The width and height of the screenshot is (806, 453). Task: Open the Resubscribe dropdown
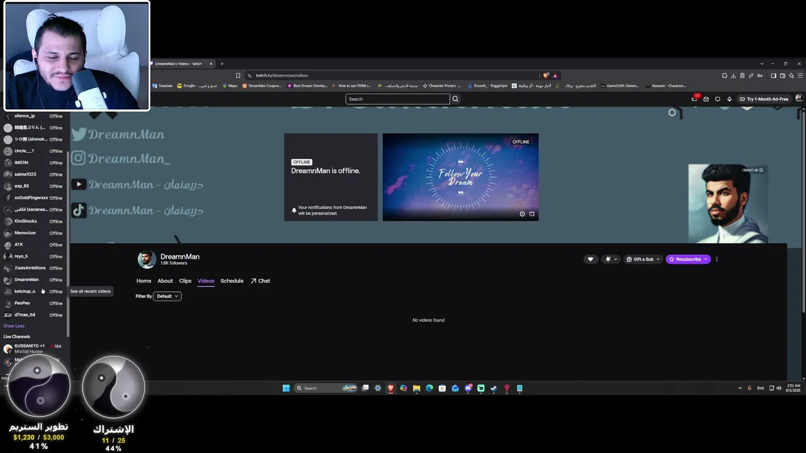(x=688, y=259)
